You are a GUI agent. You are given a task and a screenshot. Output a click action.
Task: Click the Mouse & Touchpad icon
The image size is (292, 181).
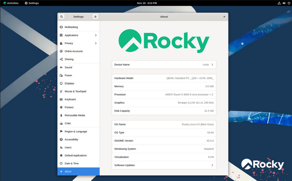[x=61, y=91]
